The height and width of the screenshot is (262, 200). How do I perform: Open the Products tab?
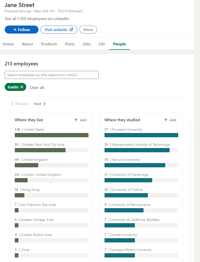tap(49, 44)
